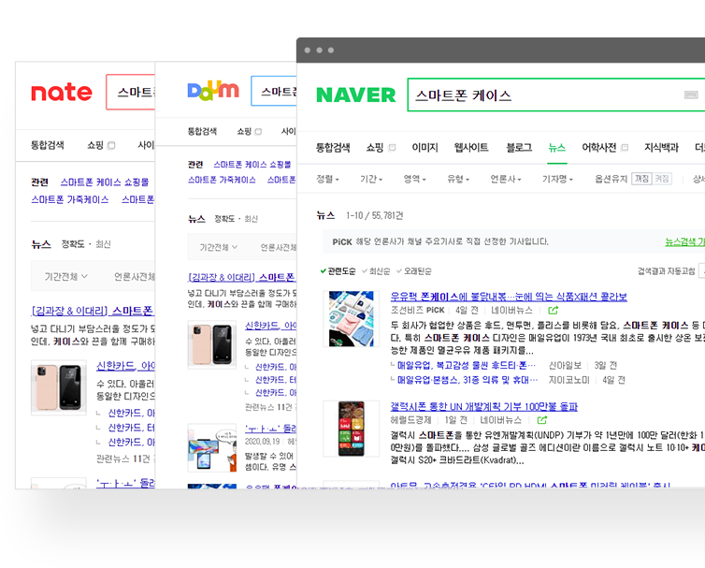Select 최신 sort in the nate news section
The width and height of the screenshot is (705, 568).
click(103, 244)
